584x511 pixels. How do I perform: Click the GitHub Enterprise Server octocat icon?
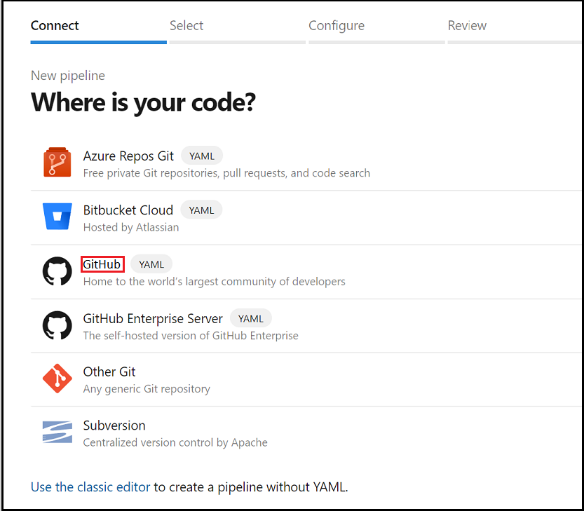tap(57, 325)
